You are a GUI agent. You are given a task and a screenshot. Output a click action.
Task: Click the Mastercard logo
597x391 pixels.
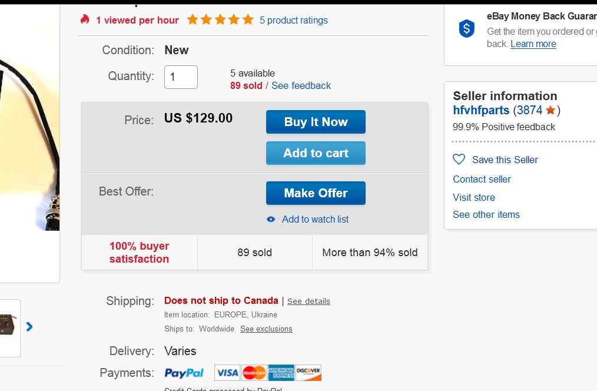(254, 373)
